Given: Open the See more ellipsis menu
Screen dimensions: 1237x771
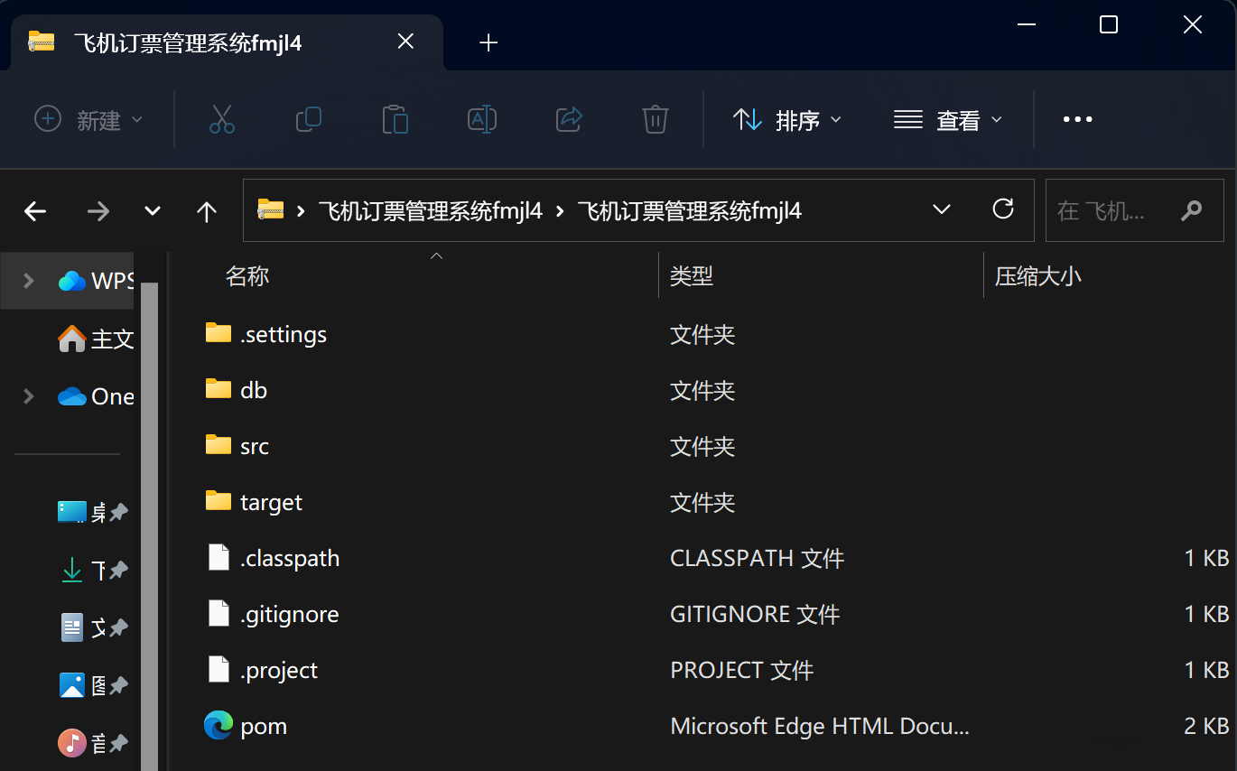Looking at the screenshot, I should (1077, 119).
